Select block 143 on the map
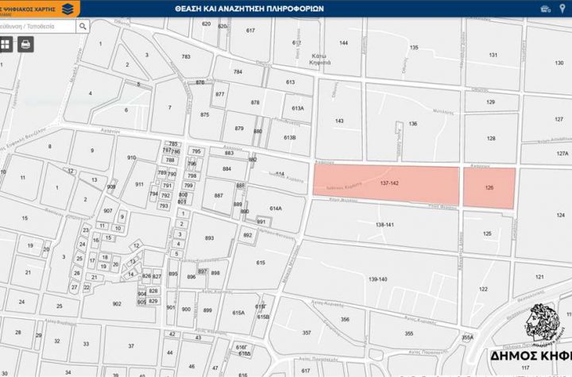 click(339, 121)
